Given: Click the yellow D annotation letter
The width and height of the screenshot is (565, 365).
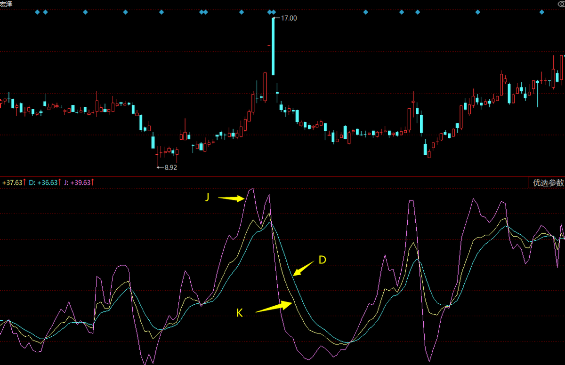Looking at the screenshot, I should tap(323, 260).
